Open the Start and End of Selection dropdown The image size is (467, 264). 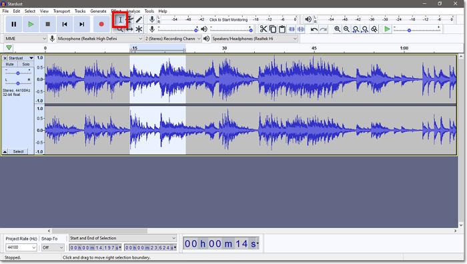123,238
